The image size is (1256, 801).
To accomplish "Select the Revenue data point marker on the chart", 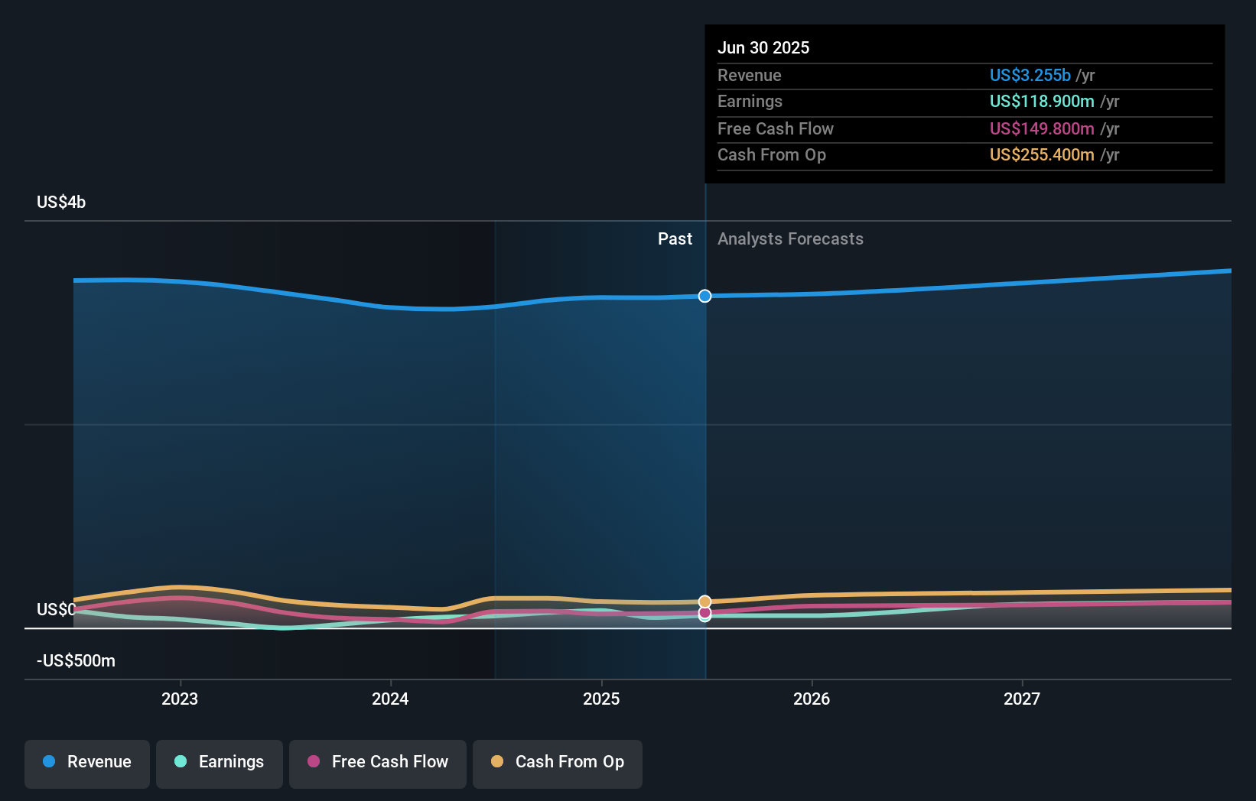I will (x=704, y=296).
